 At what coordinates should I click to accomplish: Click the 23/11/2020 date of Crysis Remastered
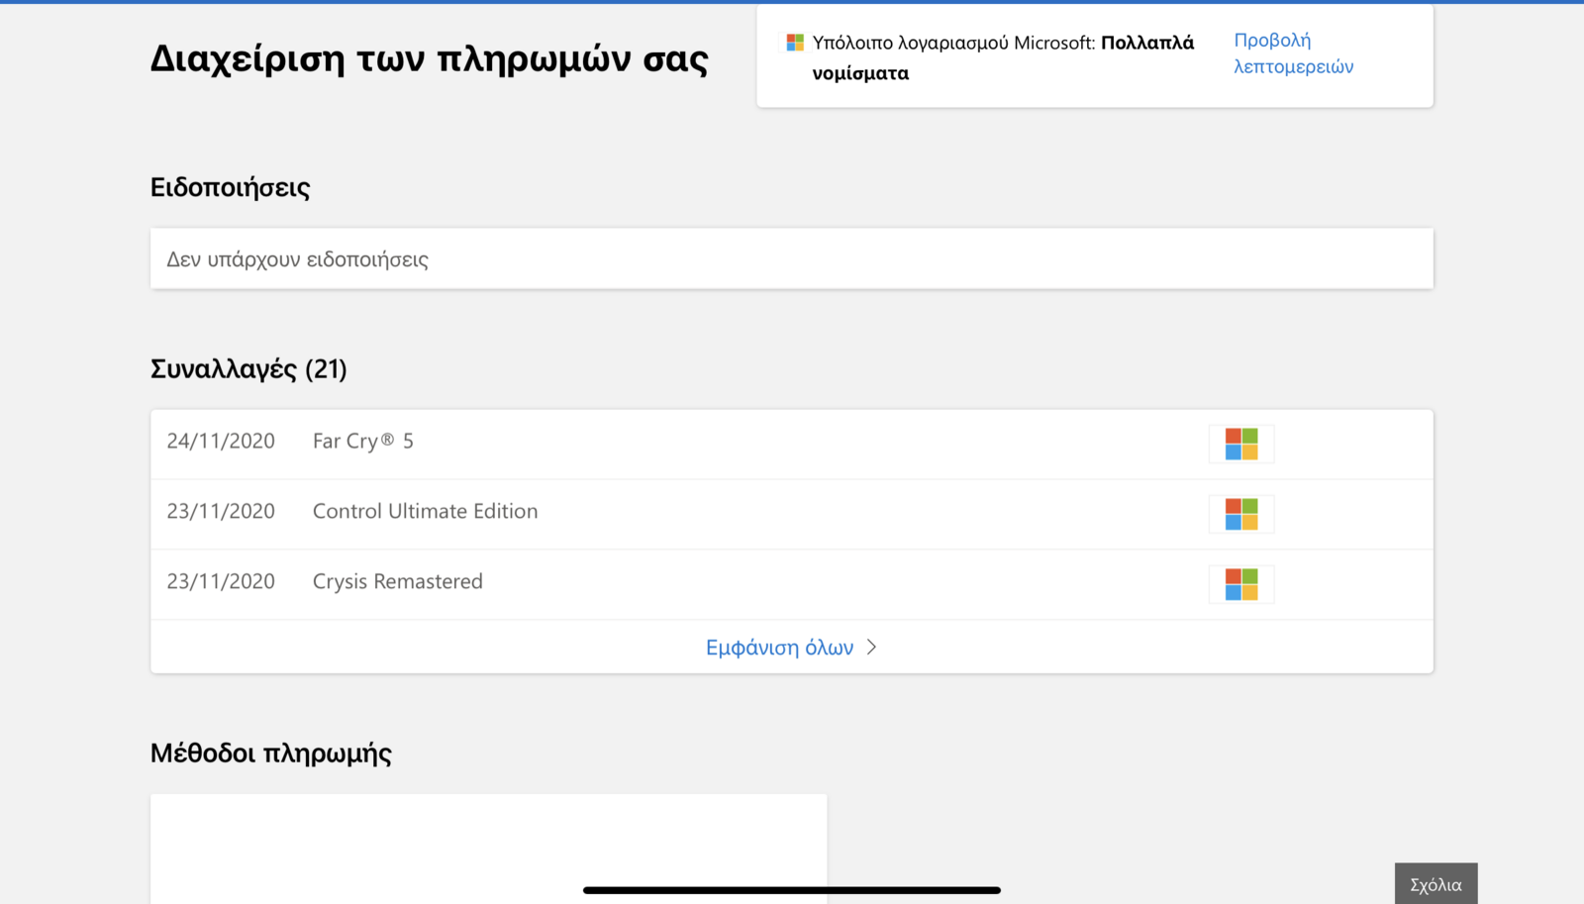[x=221, y=581]
